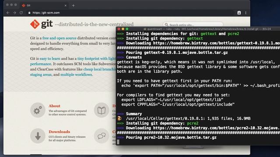Viewport: 280px width, 157px height.
Task: Open the multiple workflows link
Action: (x=76, y=75)
